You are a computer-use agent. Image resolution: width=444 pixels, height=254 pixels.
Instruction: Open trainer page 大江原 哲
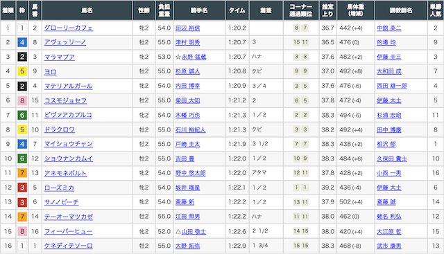pos(388,231)
